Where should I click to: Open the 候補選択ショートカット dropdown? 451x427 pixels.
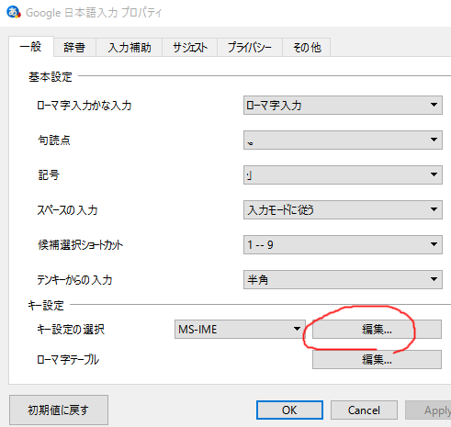coord(343,245)
